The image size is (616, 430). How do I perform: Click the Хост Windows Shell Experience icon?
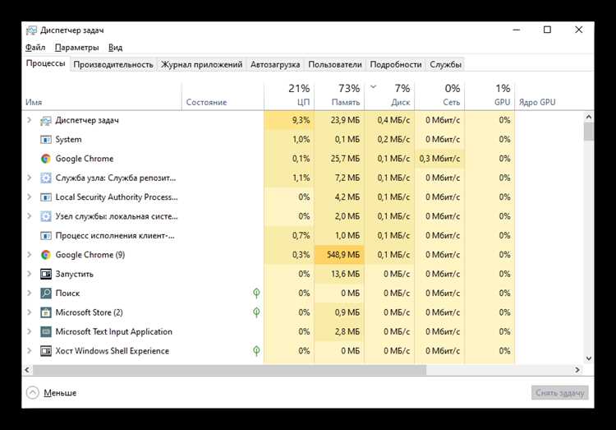tap(45, 351)
